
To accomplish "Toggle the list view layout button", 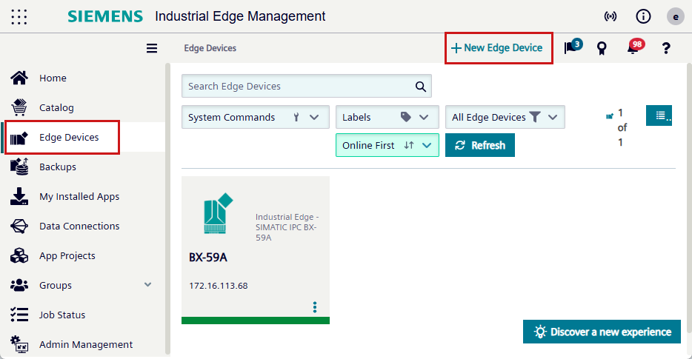I will click(x=659, y=115).
